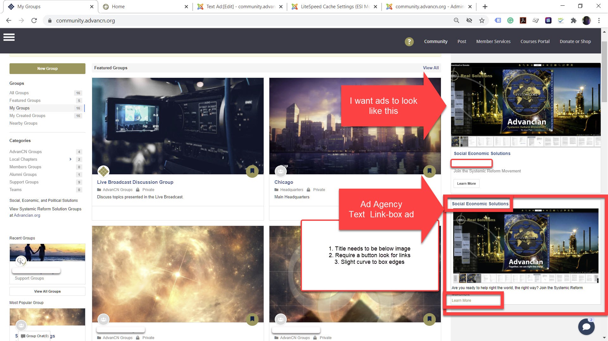Click bookmark icon on Chicago group

(429, 171)
